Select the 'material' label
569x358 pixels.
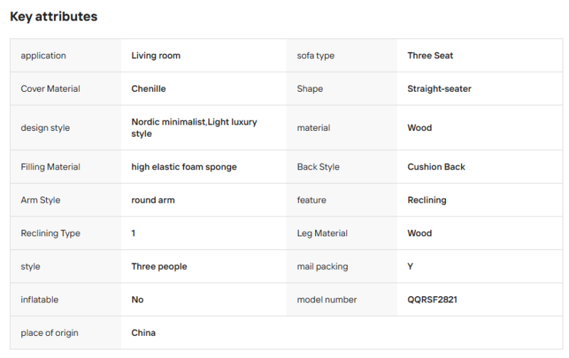314,128
